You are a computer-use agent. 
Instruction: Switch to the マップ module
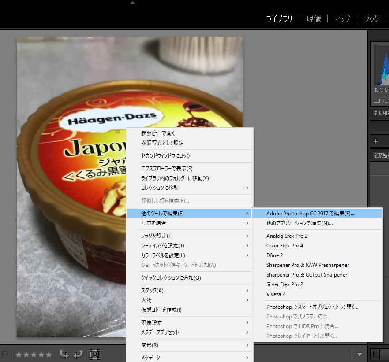coord(342,19)
